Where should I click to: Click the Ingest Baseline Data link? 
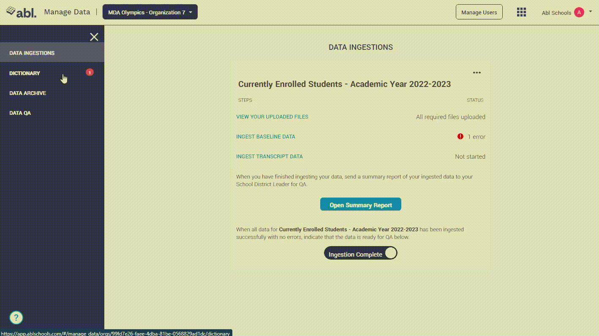click(x=266, y=137)
